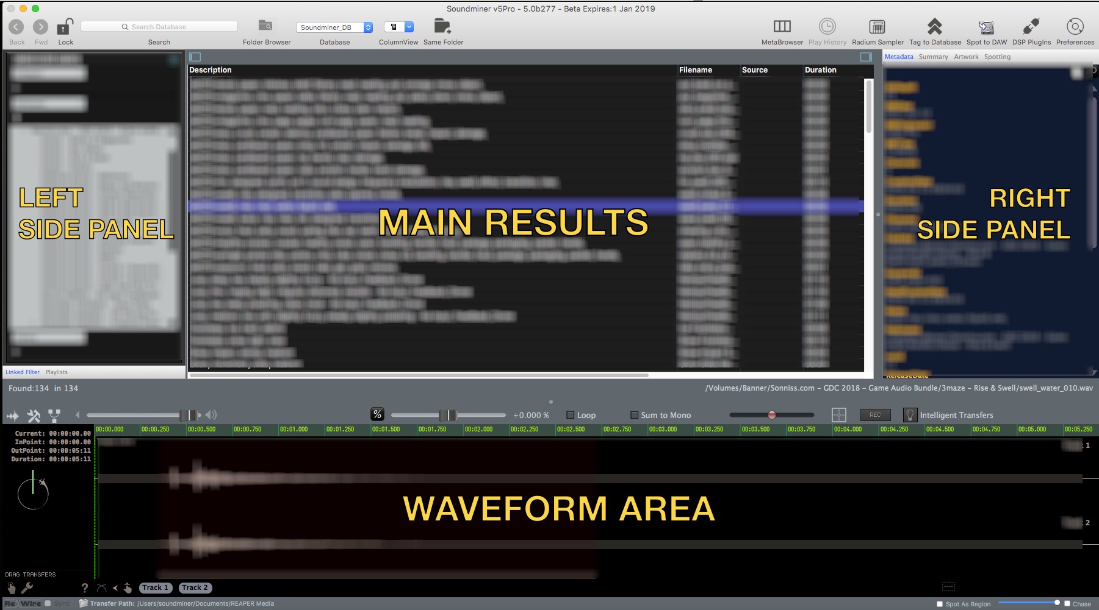Open the Folder Browser
Screen dimensions: 1099x610
(265, 26)
